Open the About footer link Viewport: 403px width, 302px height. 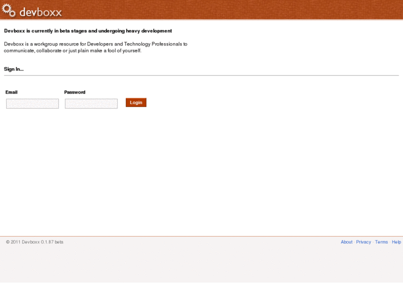coord(346,242)
